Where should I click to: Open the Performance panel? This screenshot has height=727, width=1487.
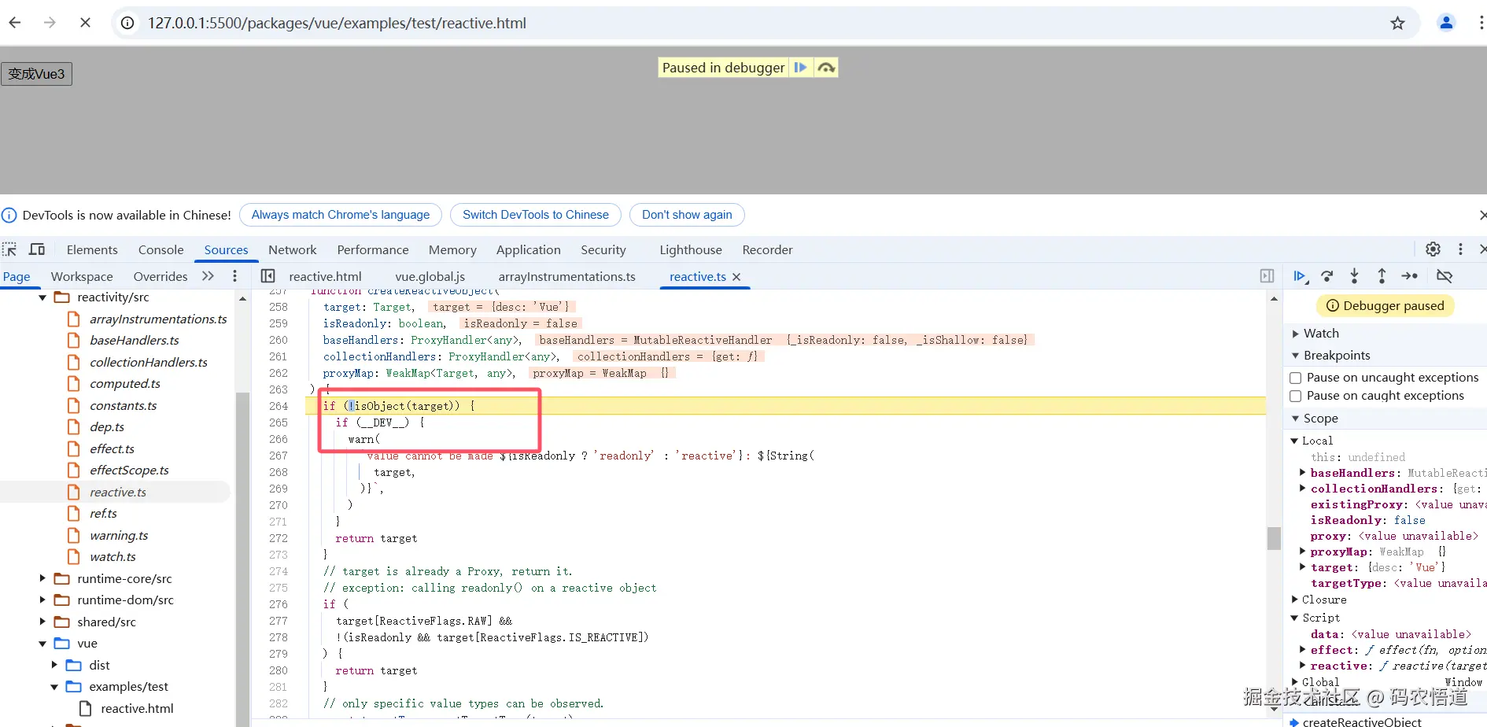(x=373, y=249)
